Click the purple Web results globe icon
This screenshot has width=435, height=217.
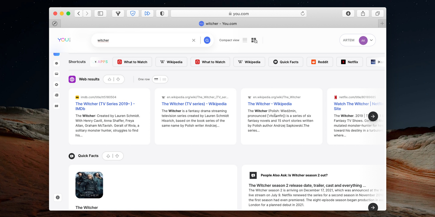pos(72,79)
